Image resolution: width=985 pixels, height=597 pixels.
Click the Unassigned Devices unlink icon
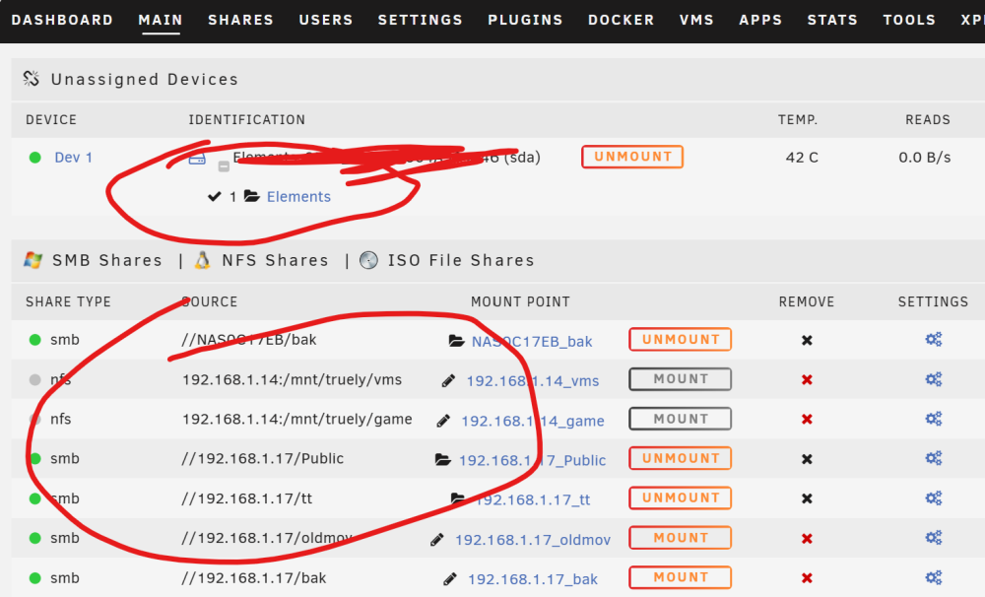(x=31, y=79)
